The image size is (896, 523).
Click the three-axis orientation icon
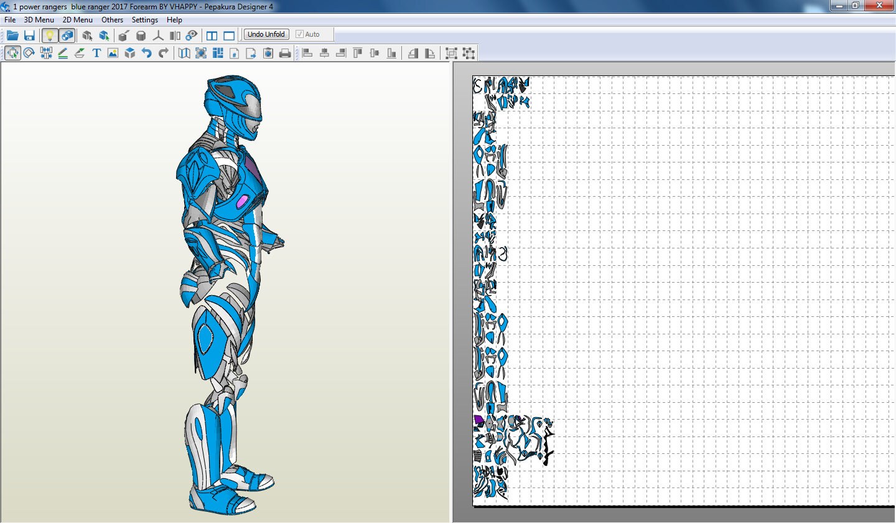[x=158, y=35]
